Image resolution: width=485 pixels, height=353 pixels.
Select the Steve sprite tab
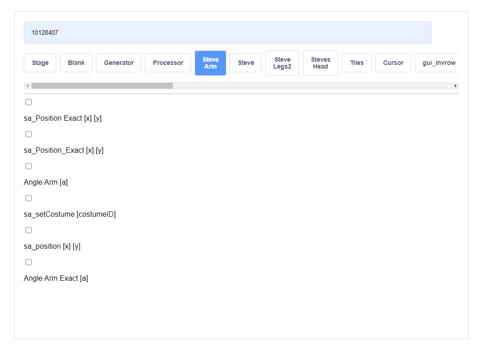coord(246,63)
